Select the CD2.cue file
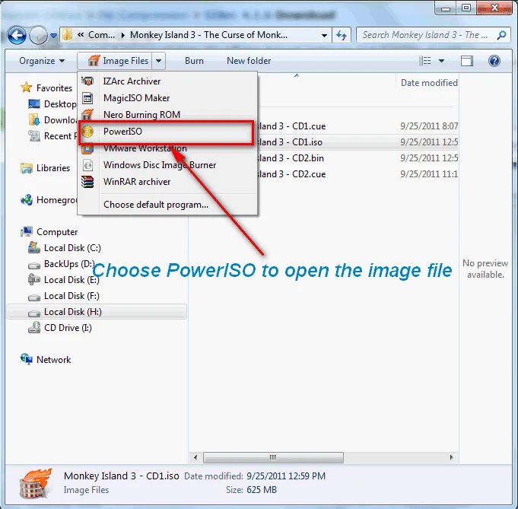The image size is (518, 509). tap(291, 174)
